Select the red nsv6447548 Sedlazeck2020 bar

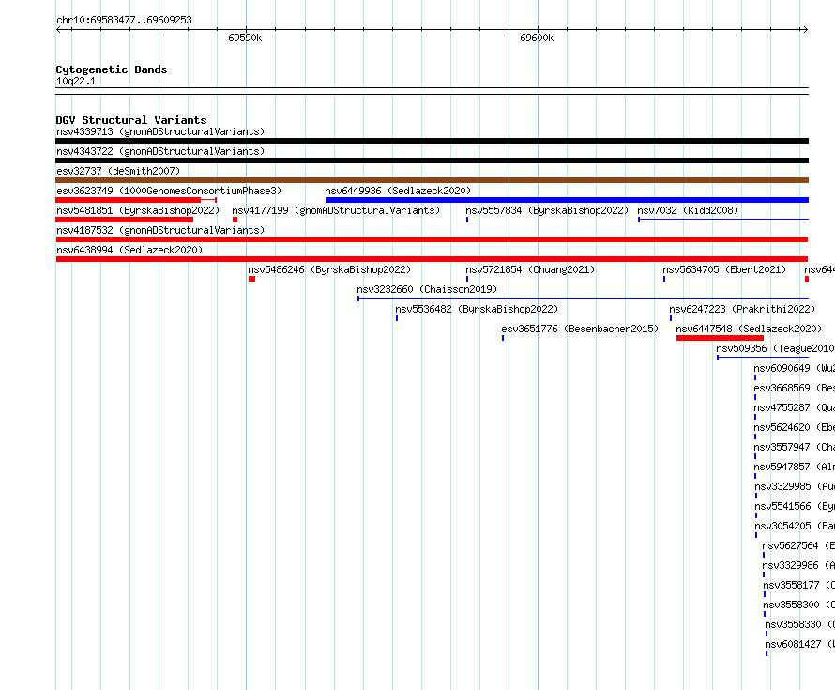coord(720,338)
